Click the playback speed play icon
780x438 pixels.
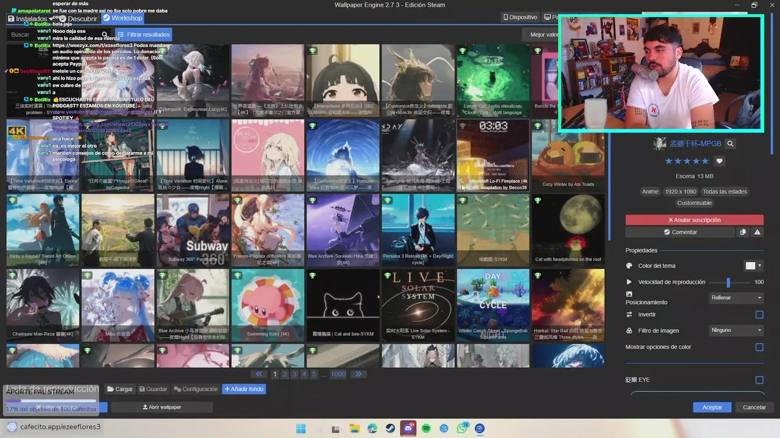pos(629,282)
